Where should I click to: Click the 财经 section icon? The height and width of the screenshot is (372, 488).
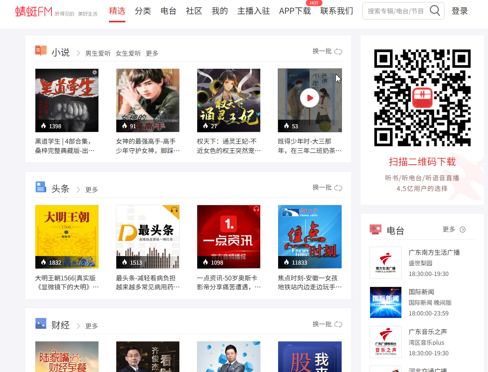tap(41, 324)
